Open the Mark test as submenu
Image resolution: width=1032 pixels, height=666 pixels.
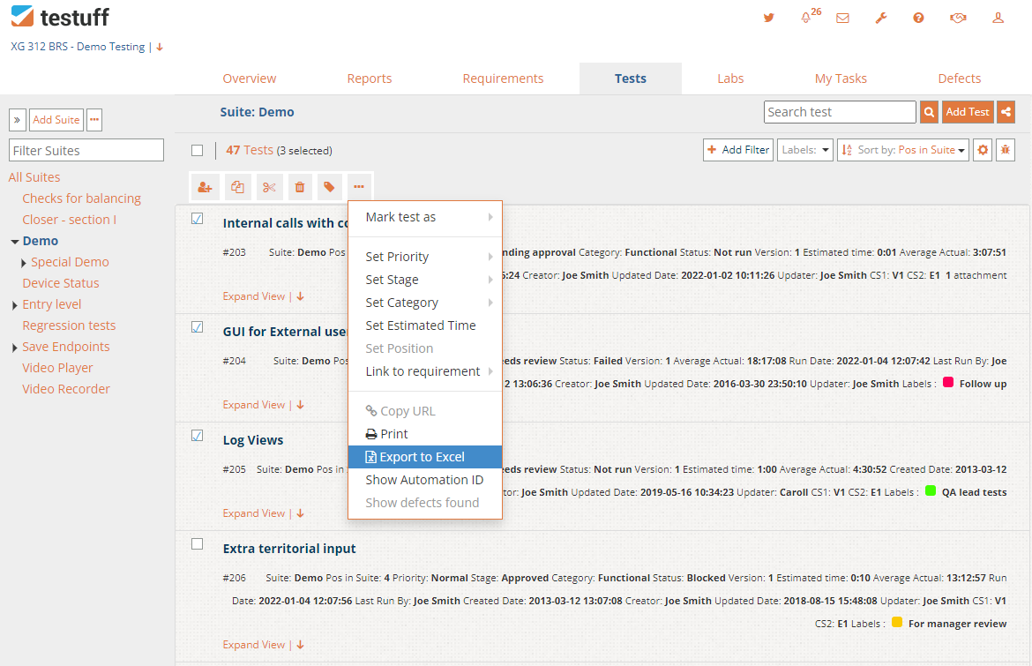425,217
